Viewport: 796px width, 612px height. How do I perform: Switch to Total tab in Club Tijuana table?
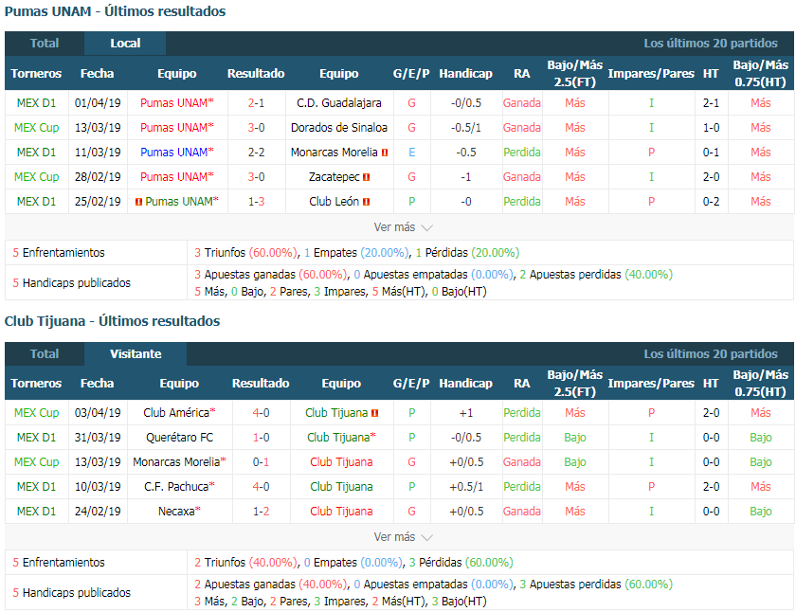pyautogui.click(x=45, y=353)
